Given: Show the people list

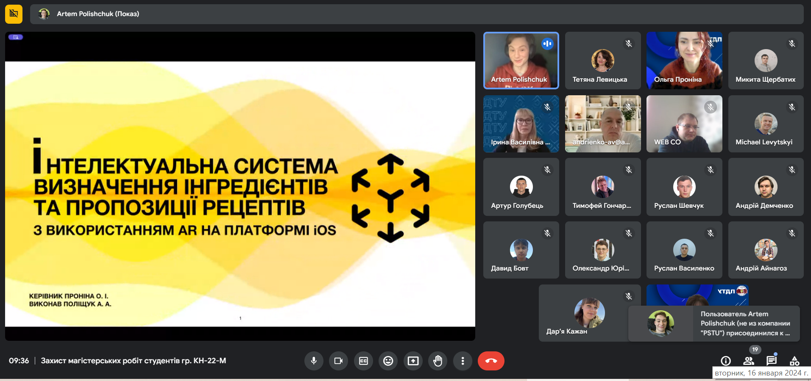Looking at the screenshot, I should (749, 361).
